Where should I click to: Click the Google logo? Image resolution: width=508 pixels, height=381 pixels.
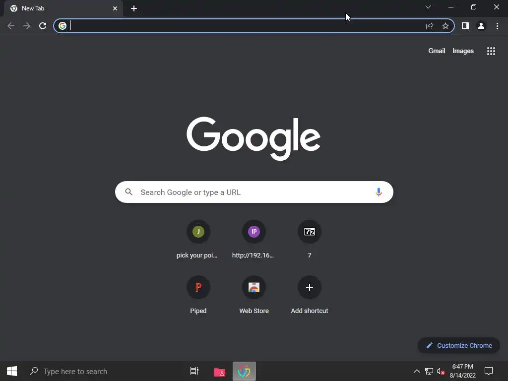(x=254, y=138)
